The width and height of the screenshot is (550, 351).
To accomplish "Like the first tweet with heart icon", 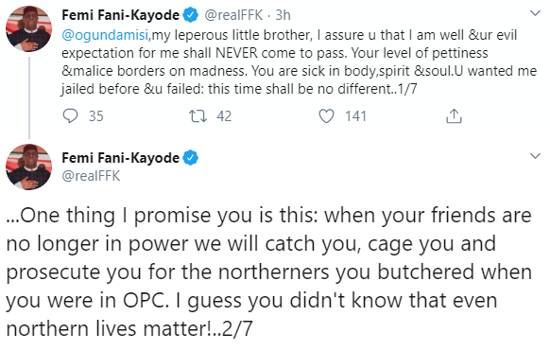I will [x=326, y=116].
